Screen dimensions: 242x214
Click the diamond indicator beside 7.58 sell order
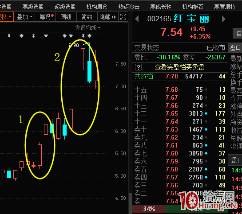[x=206, y=169]
